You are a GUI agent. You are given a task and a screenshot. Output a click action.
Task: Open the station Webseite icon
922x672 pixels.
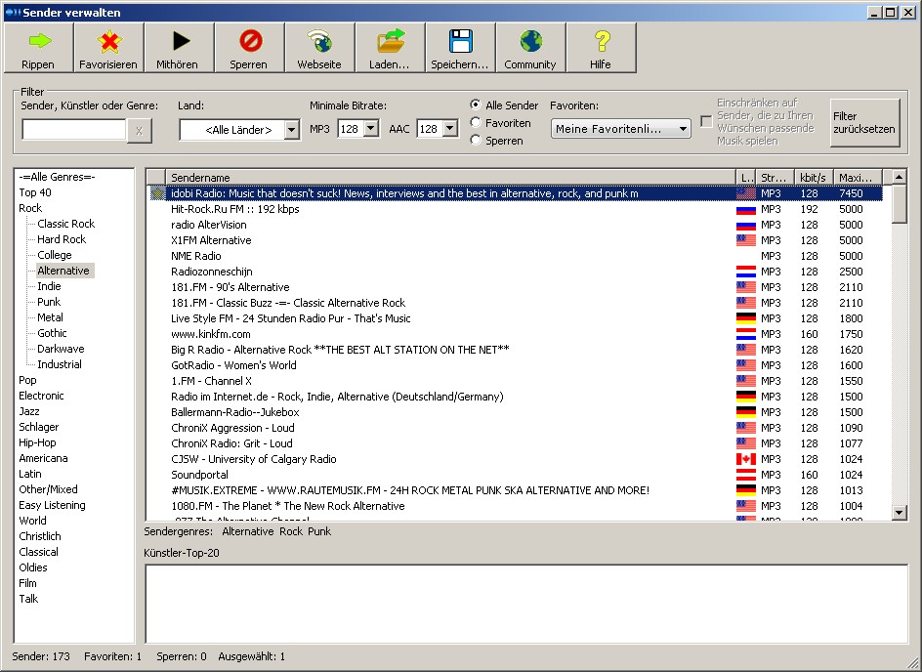(319, 41)
